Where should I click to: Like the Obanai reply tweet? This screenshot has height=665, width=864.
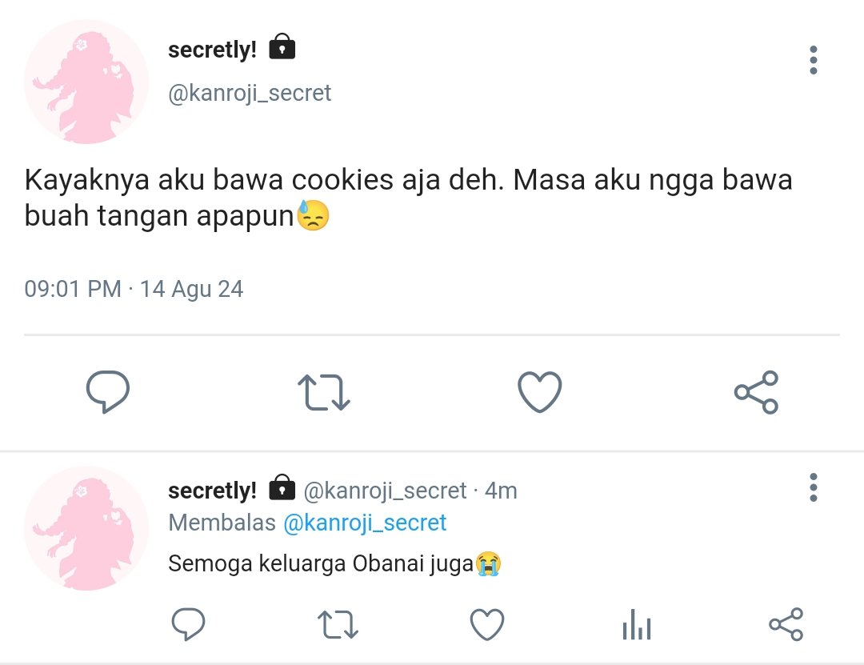(487, 624)
